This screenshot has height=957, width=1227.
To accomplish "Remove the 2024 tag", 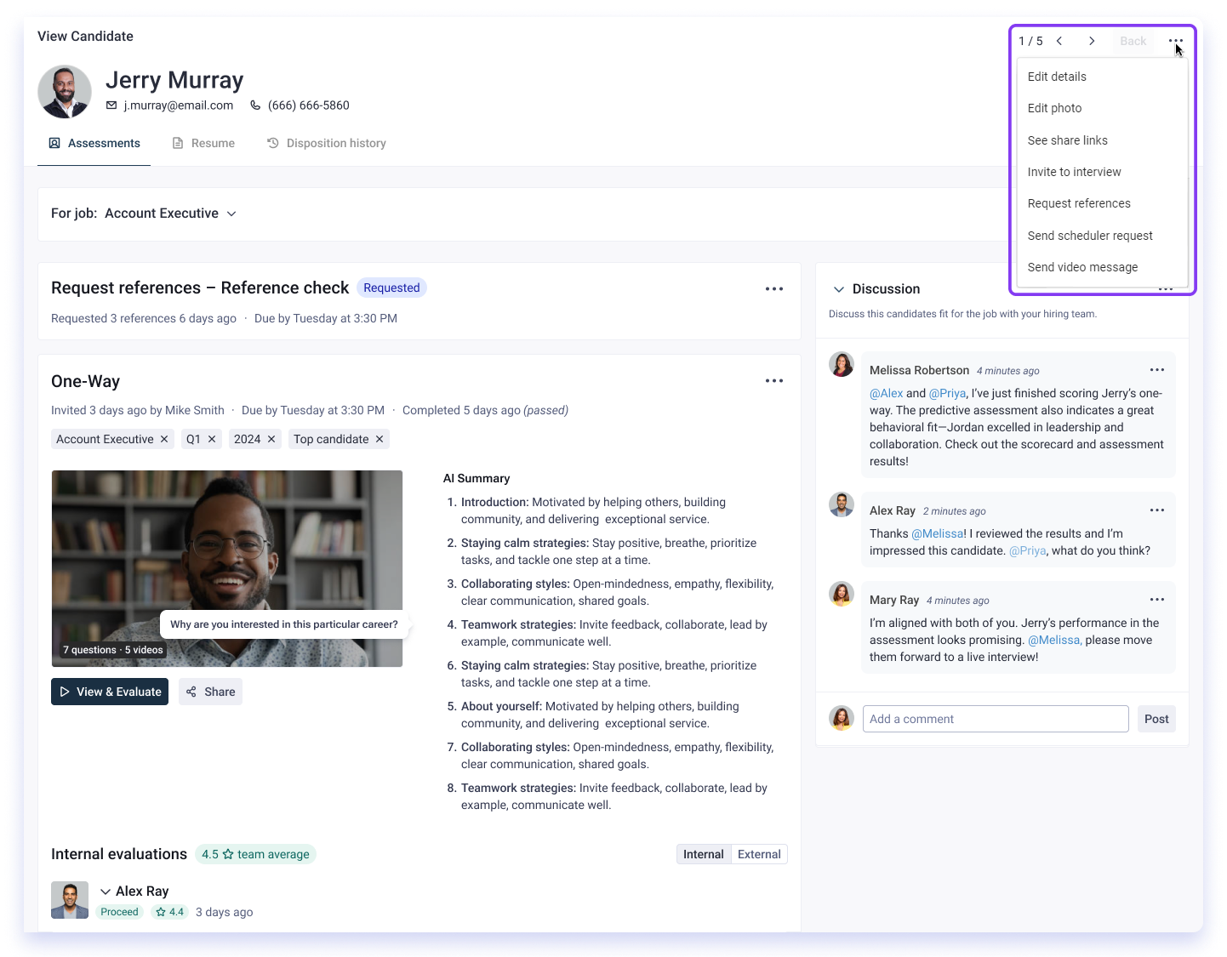I will [x=271, y=439].
